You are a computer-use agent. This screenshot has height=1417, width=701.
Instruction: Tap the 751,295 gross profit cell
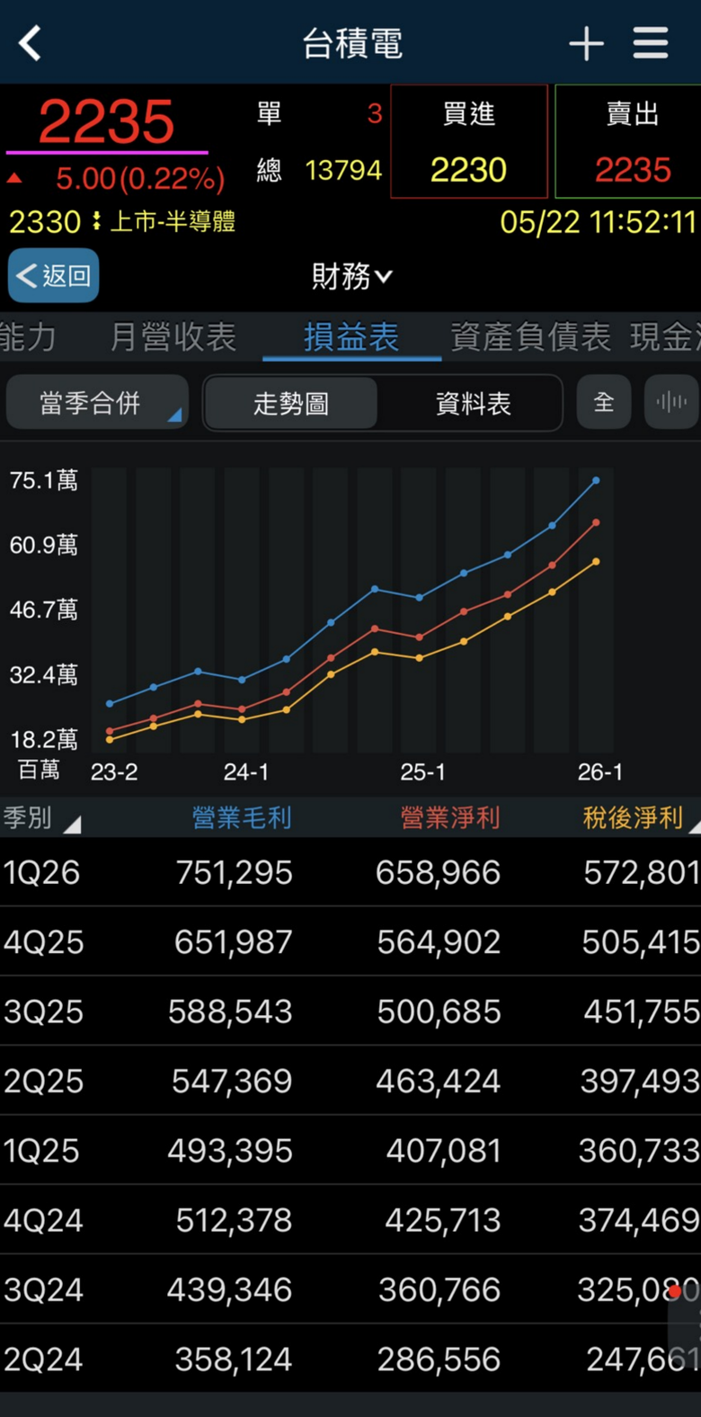click(234, 872)
